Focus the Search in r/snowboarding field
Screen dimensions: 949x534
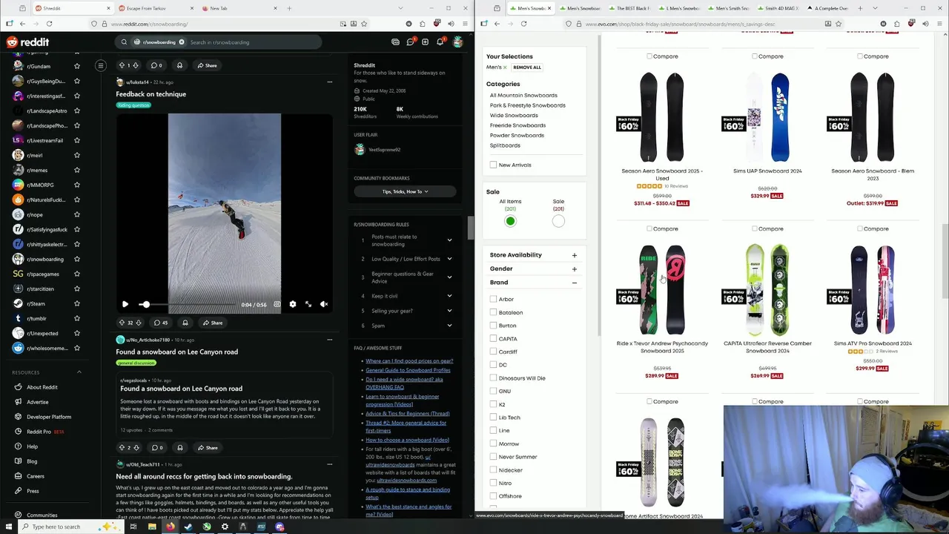tap(252, 42)
